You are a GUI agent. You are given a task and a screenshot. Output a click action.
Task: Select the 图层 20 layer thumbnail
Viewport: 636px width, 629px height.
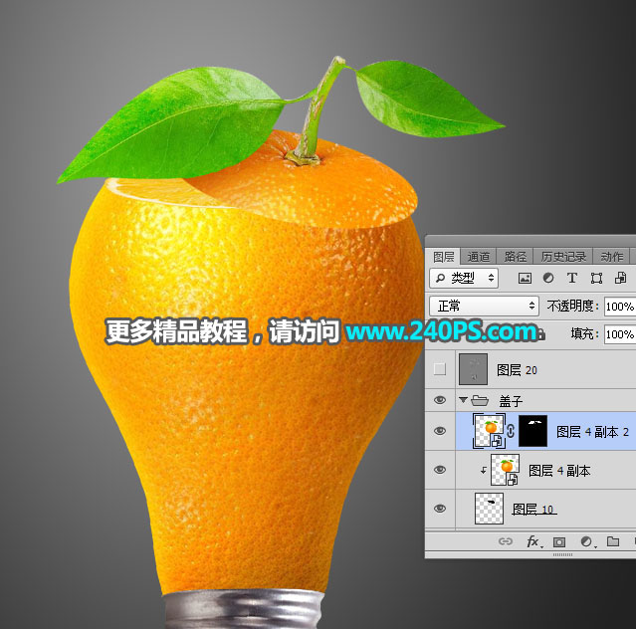(473, 369)
